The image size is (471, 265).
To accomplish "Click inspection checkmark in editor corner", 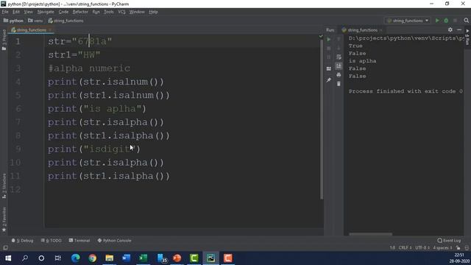I will click(x=321, y=36).
